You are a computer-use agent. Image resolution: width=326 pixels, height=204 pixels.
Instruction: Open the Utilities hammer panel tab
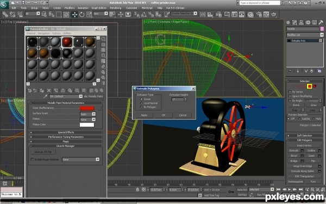point(321,22)
